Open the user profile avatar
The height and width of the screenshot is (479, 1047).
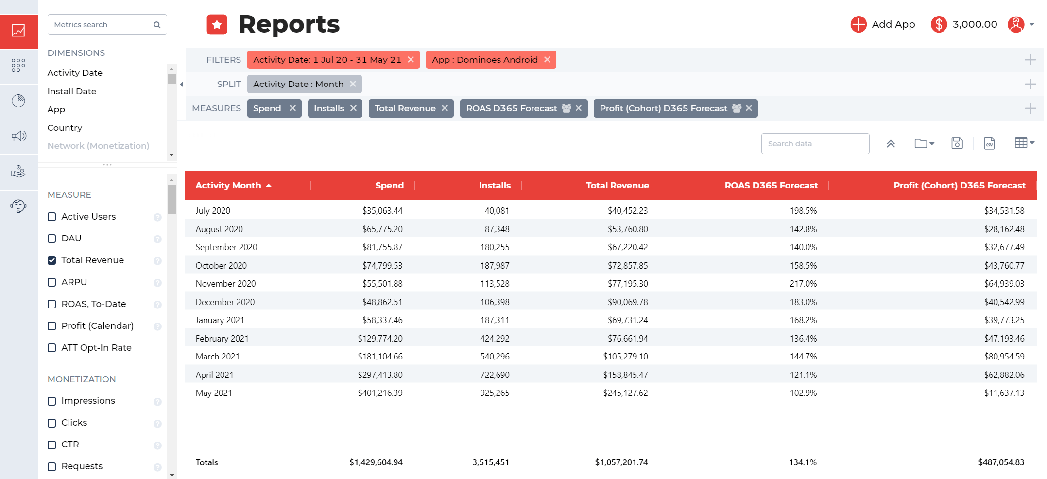coord(1016,24)
